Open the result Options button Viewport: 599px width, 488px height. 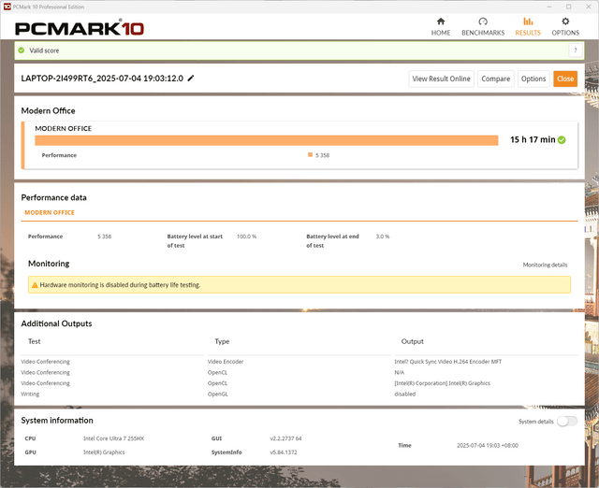(533, 79)
